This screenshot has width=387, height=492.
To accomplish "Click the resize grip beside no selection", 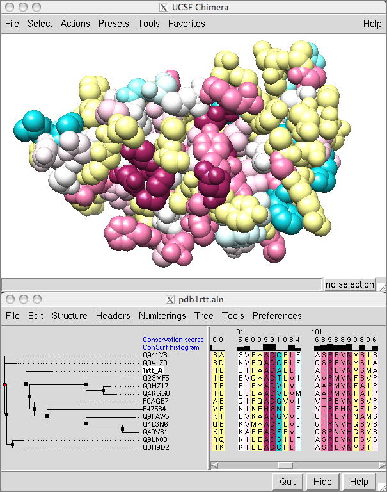I will [x=381, y=285].
